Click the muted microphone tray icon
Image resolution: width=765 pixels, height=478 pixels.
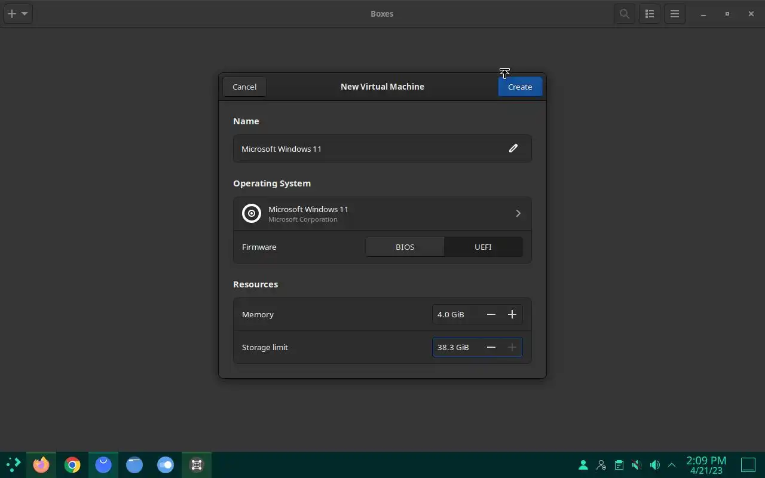click(637, 464)
